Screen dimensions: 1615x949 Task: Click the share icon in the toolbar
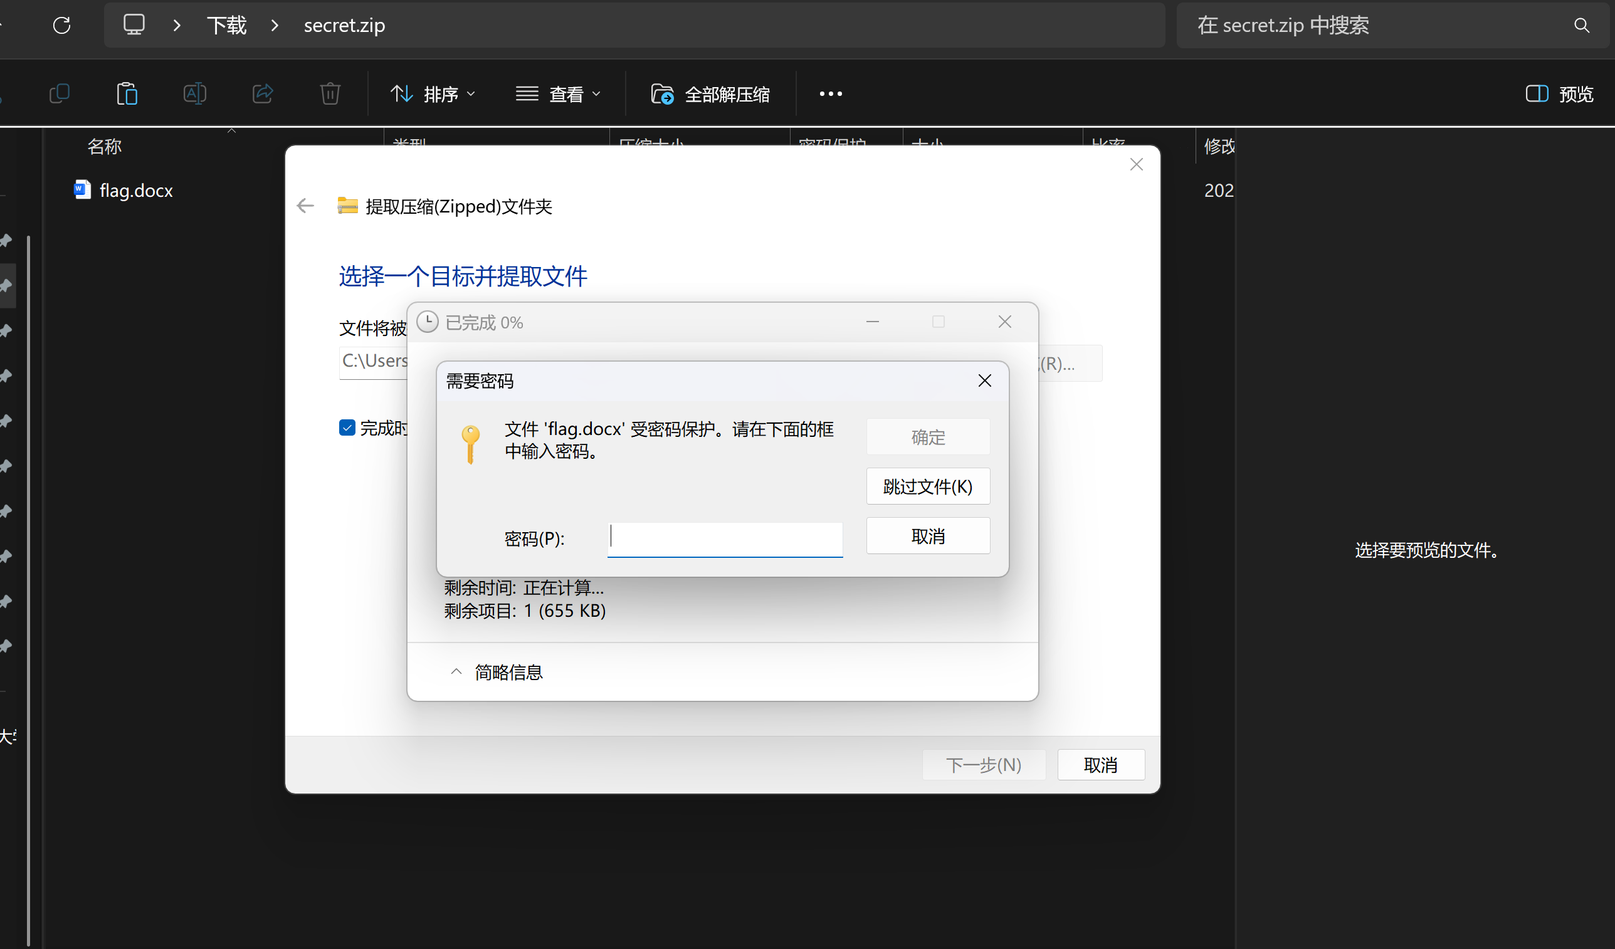[263, 94]
